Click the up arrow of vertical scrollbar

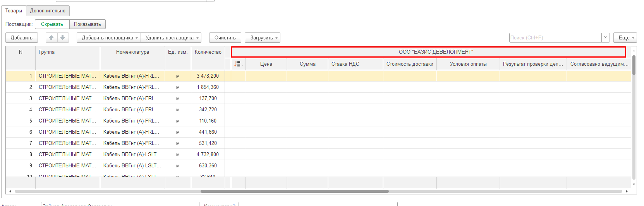634,51
